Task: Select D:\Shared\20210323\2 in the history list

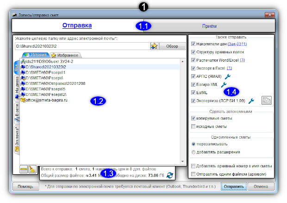Action: 100,67
